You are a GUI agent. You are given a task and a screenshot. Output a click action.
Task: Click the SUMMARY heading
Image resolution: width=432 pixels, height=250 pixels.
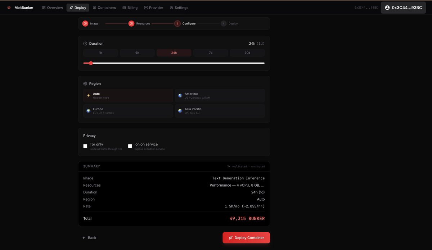click(91, 166)
